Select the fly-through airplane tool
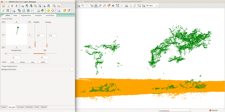This screenshot has width=225, height=112. (x=113, y=6)
